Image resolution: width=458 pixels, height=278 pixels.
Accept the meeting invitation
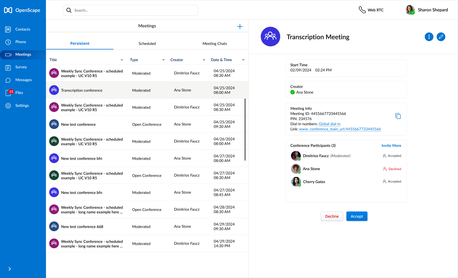click(x=357, y=216)
